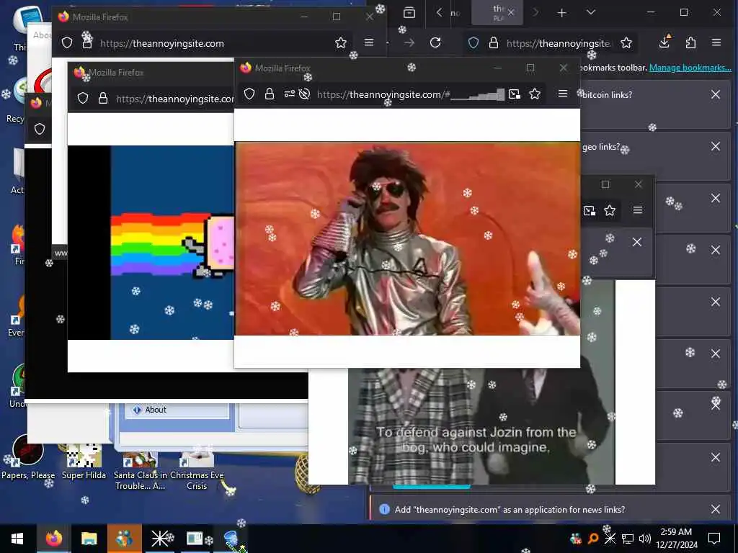This screenshot has width=738, height=553.
Task: Open the tab overview icon in the main Firefox window
Action: 409,13
